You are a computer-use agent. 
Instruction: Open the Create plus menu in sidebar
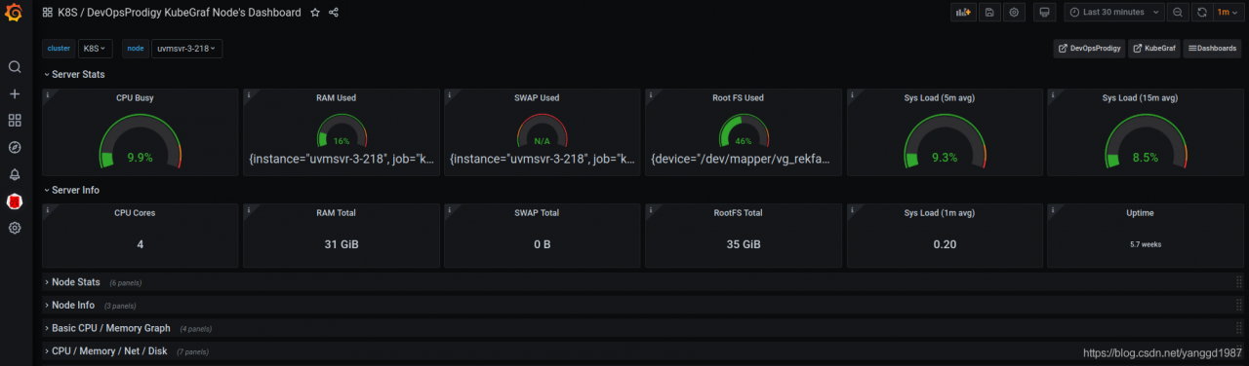pos(15,94)
